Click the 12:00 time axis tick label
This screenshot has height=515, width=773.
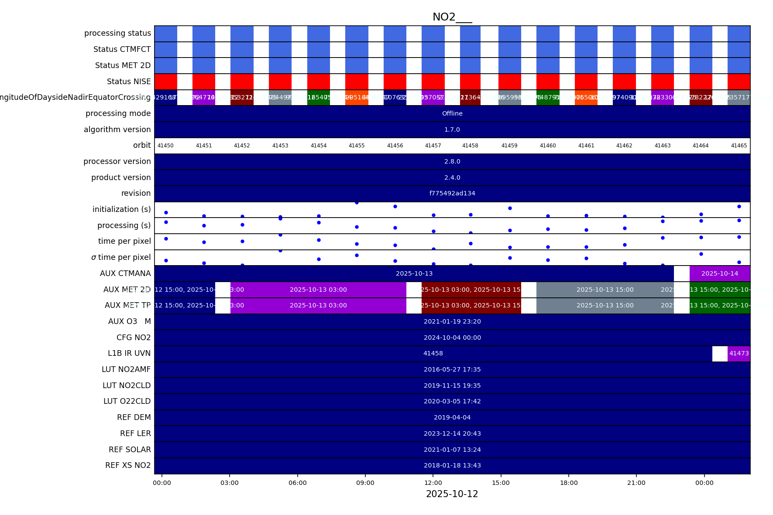433,483
